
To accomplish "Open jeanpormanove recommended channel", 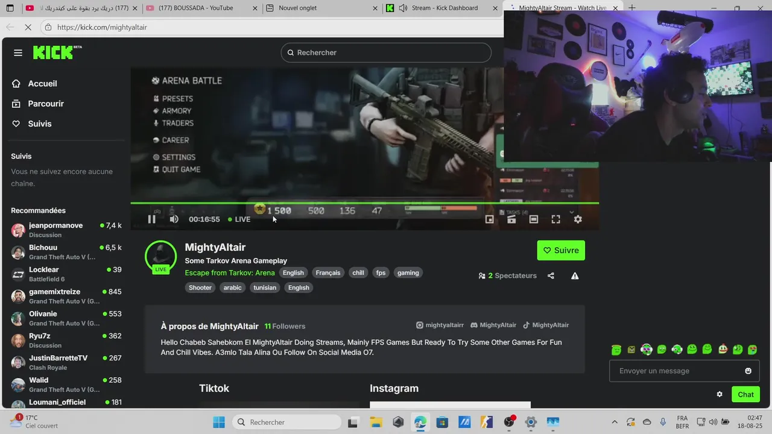I will (x=66, y=230).
